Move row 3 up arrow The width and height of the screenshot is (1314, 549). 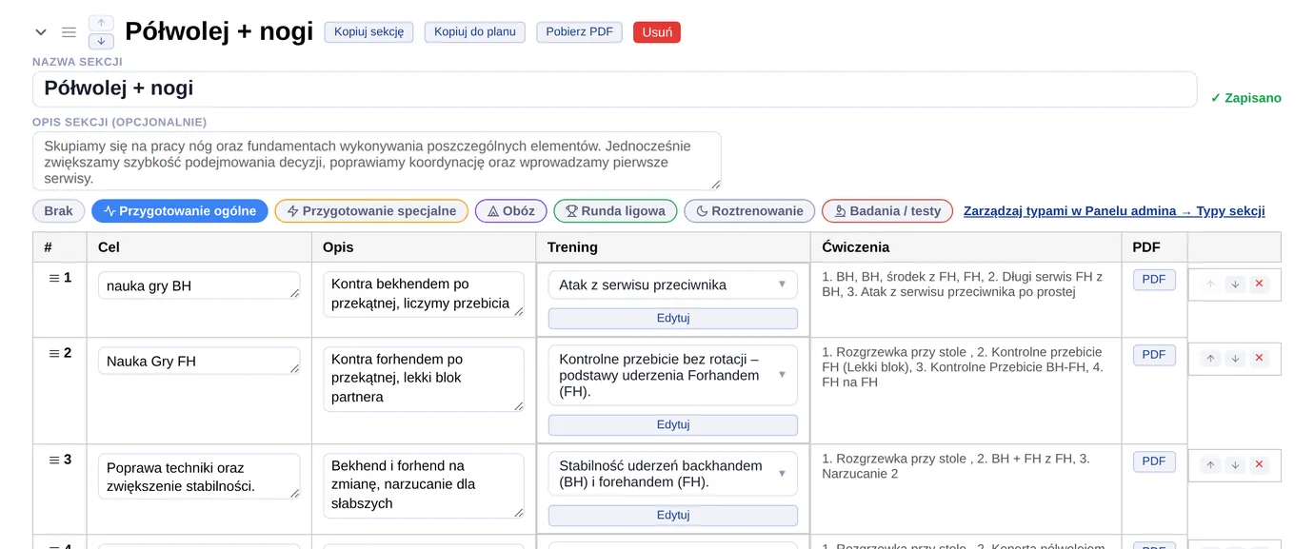coord(1210,465)
